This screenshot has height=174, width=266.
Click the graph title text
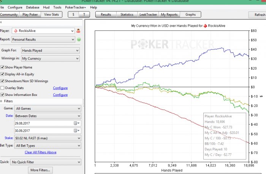point(178,26)
